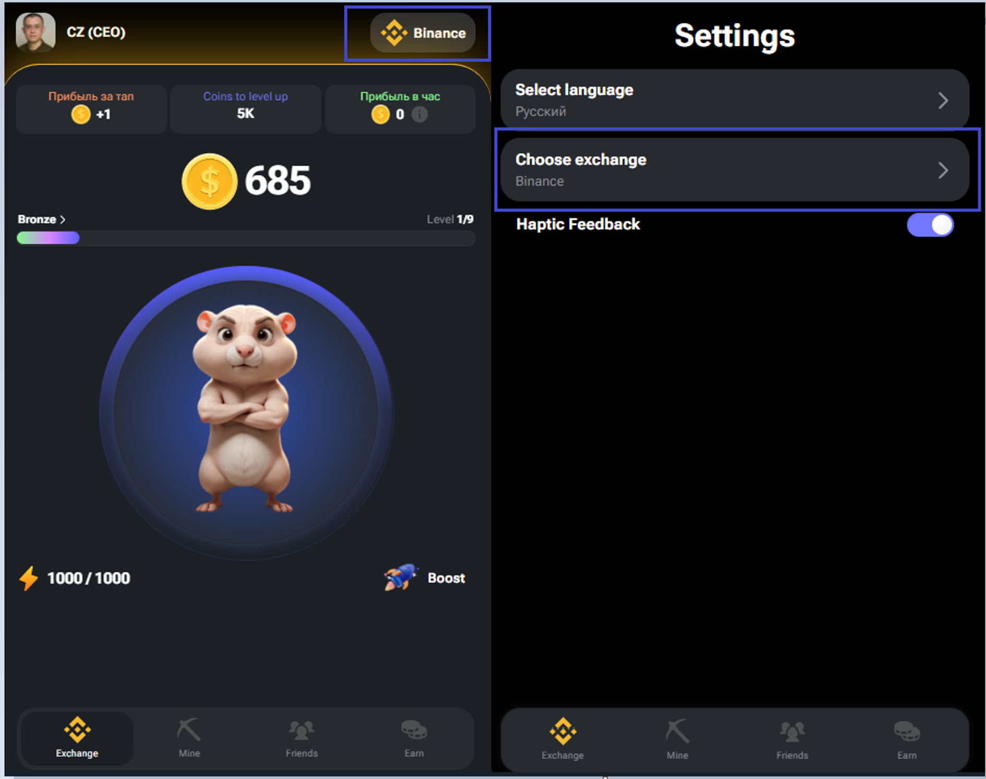Open Earn coins icon in left navigation
986x779 pixels.
414,730
